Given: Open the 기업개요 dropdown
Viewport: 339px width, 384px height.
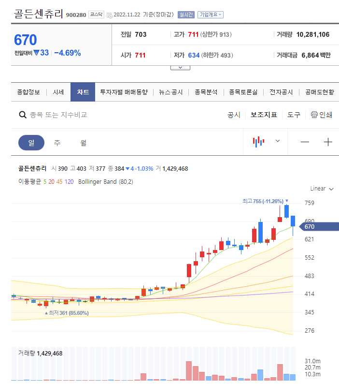Looking at the screenshot, I should pos(211,15).
